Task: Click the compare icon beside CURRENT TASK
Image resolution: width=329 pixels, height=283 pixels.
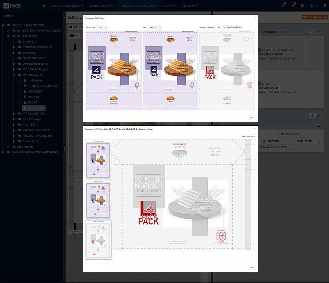Action: [x=312, y=31]
